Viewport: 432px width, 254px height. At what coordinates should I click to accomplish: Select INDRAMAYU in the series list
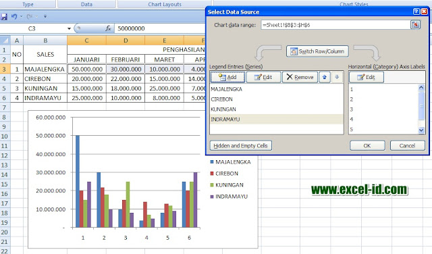[277, 119]
